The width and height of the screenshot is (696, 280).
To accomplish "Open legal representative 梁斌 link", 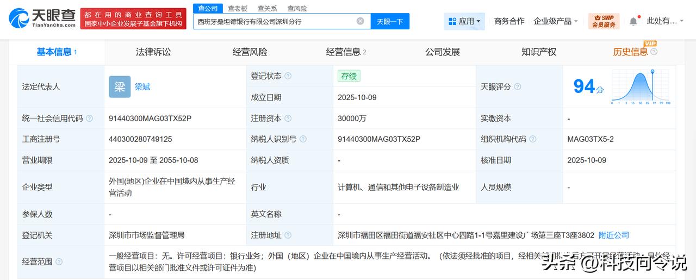I will (x=142, y=86).
